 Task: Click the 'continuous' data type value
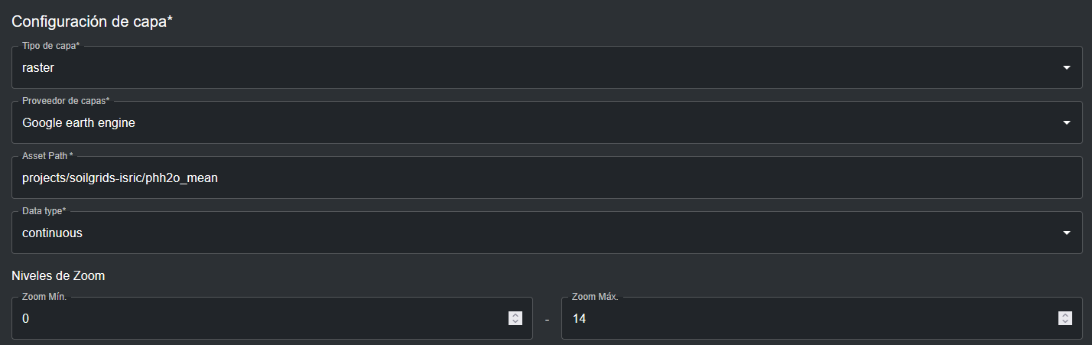(52, 233)
